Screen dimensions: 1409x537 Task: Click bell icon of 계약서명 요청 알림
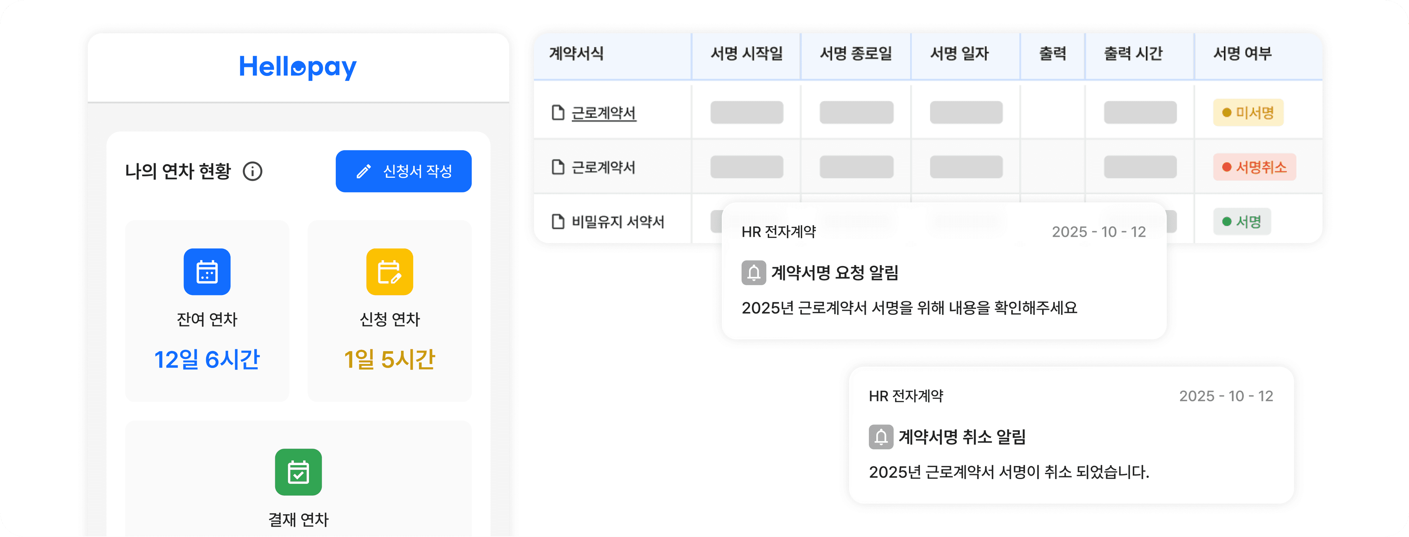(x=753, y=273)
